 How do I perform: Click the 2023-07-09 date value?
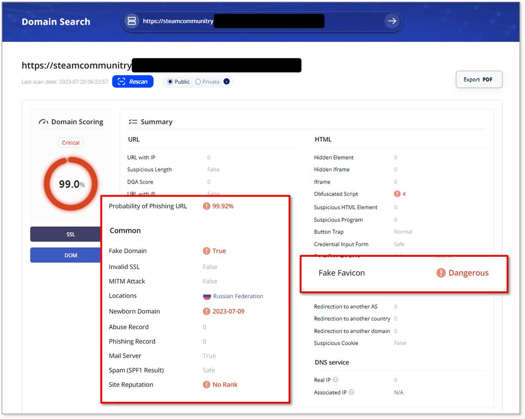pyautogui.click(x=228, y=311)
